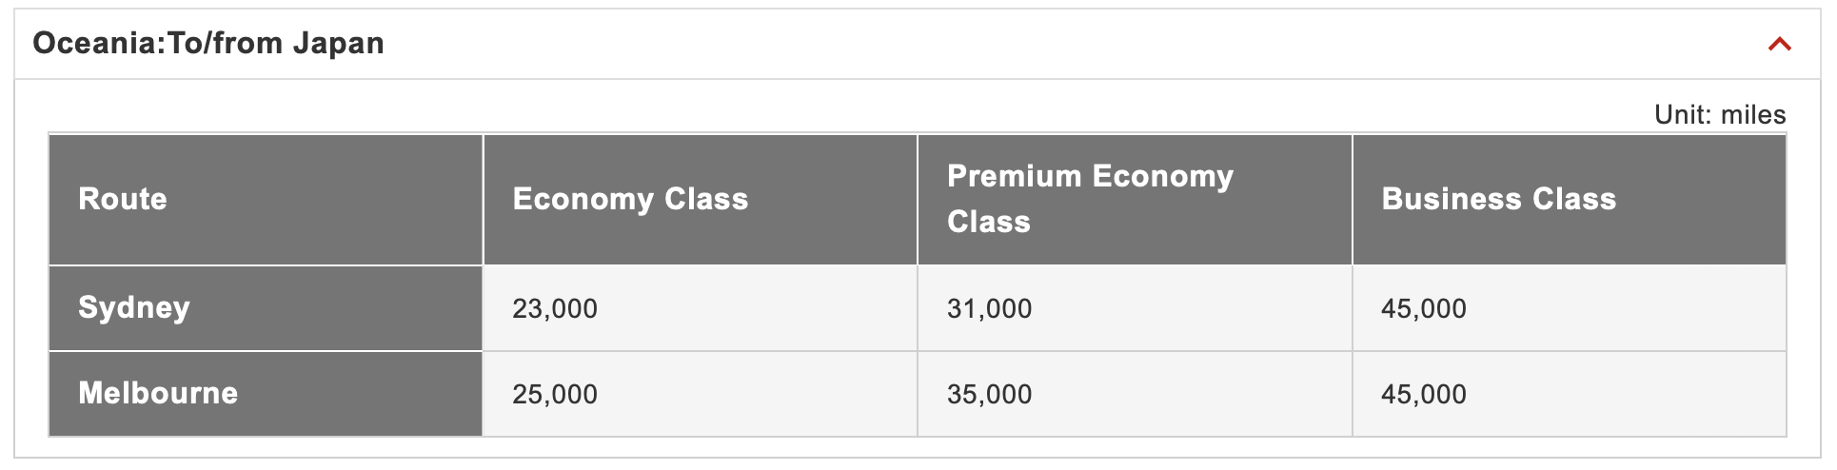Select the Business Class column header
Screen dimensions: 1837x470
click(x=1498, y=199)
